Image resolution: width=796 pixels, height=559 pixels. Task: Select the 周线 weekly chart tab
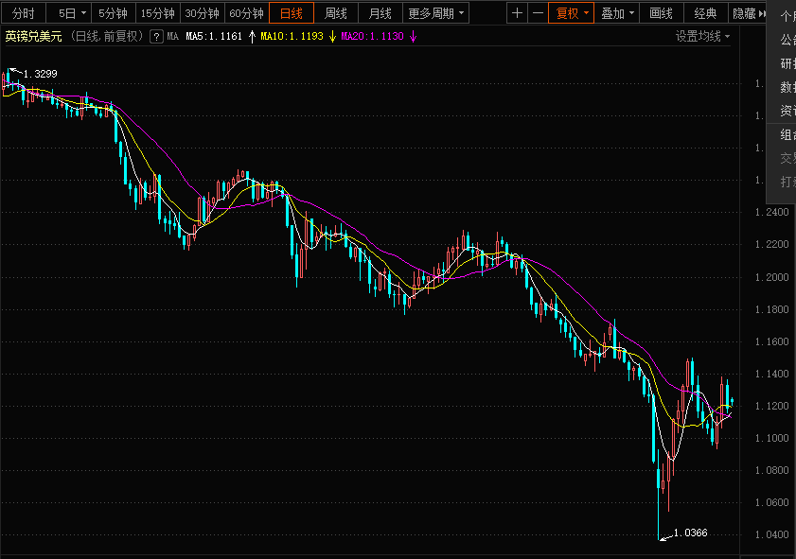[x=336, y=13]
